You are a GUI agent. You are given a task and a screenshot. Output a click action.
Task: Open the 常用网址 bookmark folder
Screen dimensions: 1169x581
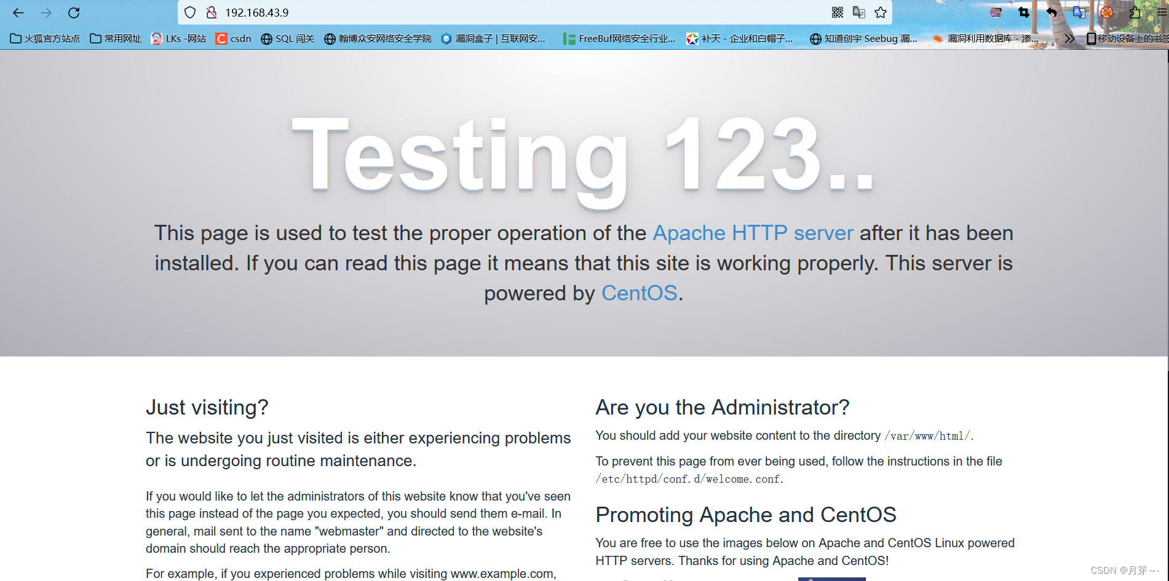coord(116,38)
